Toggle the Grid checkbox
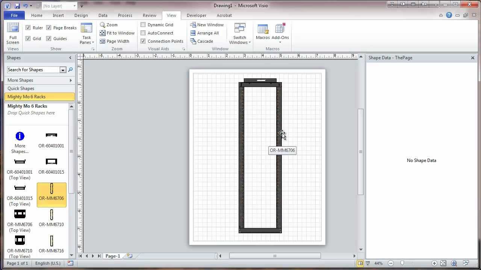481x270 pixels. (28, 39)
